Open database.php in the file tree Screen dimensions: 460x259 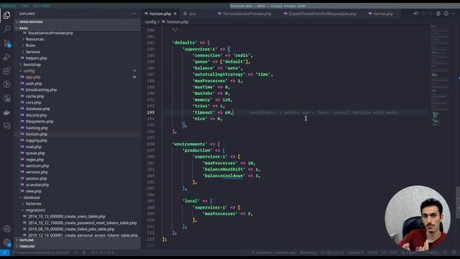click(37, 109)
